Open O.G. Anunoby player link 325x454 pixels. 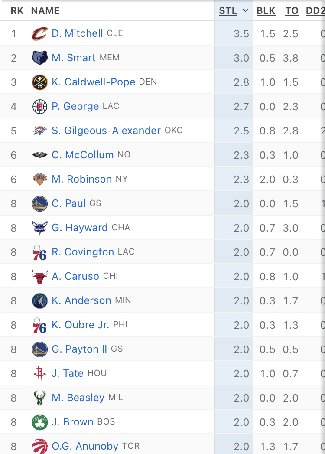click(85, 446)
